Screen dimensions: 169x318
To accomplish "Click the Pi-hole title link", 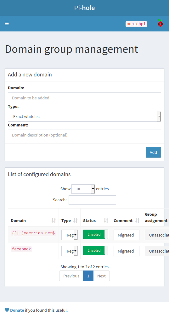I will tap(84, 8).
